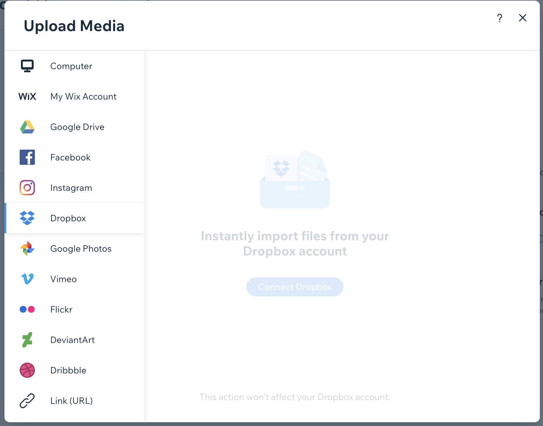Click the Connect Dropbox button
This screenshot has width=543, height=426.
(295, 287)
